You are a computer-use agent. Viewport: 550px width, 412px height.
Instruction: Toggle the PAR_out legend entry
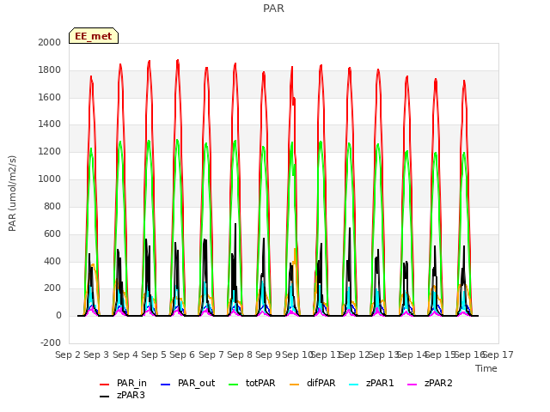coord(187,384)
